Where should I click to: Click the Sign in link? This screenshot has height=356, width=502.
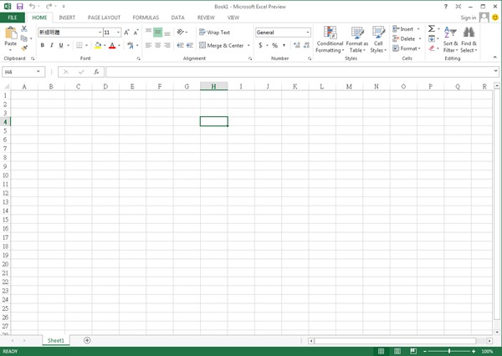(469, 17)
